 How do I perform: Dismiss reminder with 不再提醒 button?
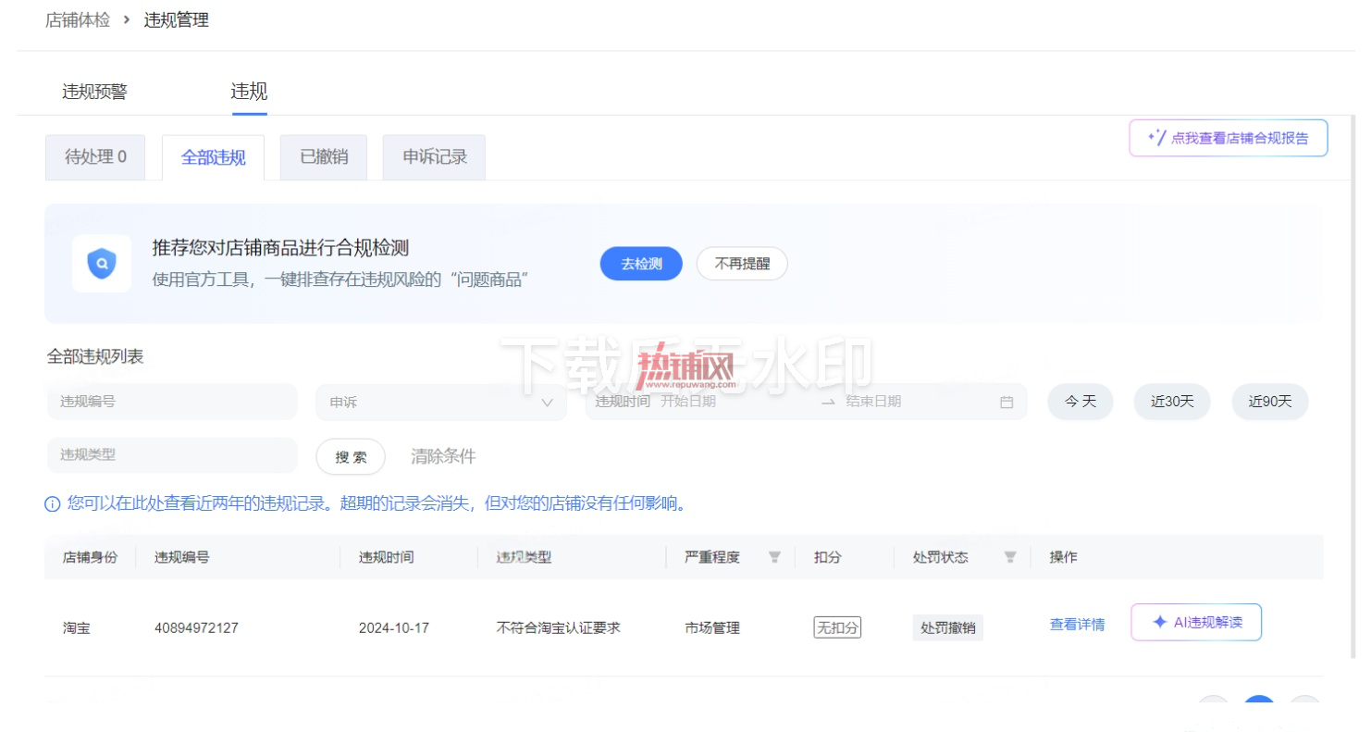coord(742,264)
